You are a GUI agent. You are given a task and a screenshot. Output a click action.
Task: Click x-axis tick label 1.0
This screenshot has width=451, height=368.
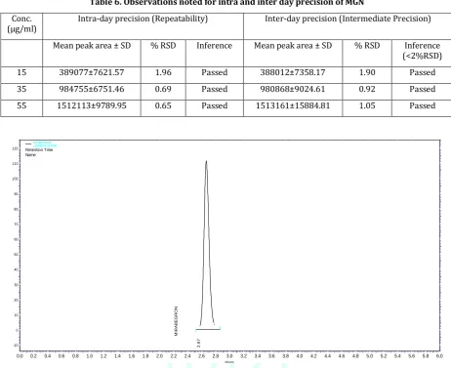click(90, 356)
